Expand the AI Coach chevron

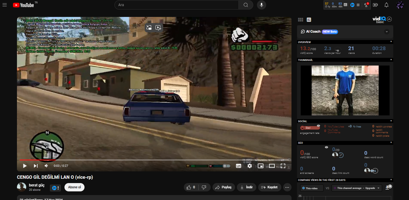click(387, 32)
